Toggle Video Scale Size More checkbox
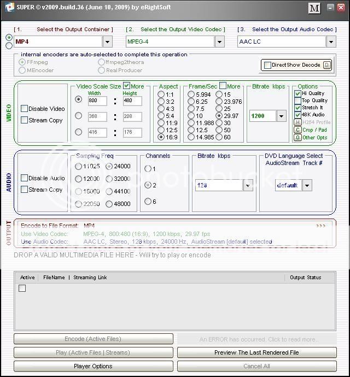The image size is (350, 377). pos(126,86)
